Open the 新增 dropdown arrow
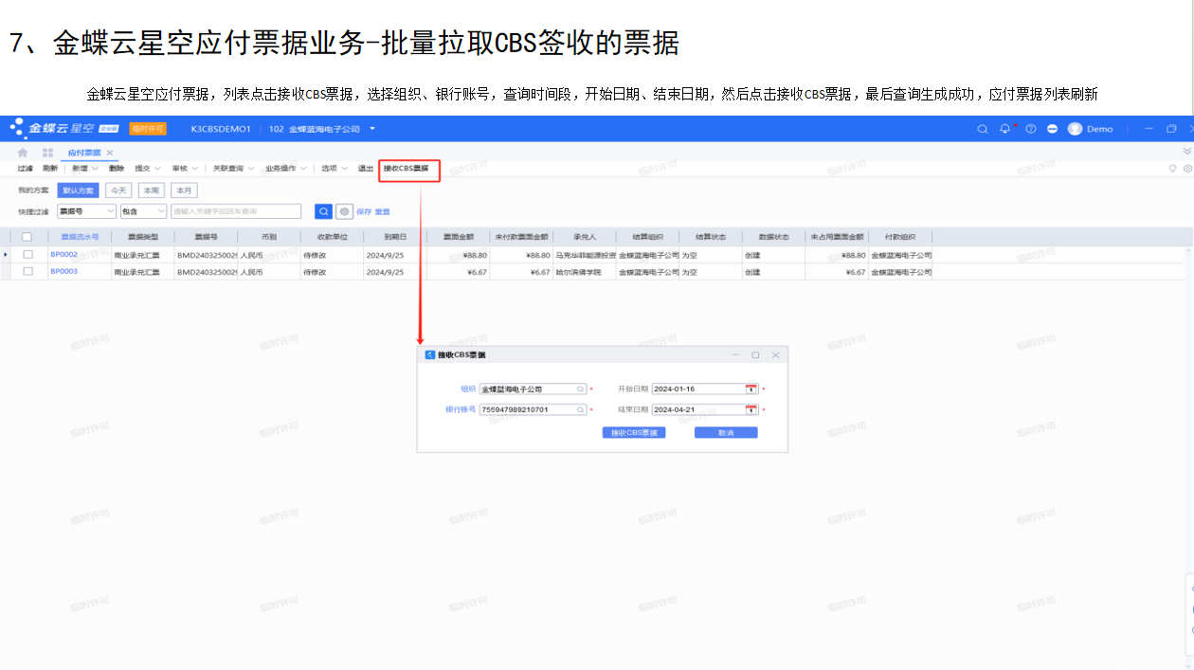The width and height of the screenshot is (1194, 670). point(96,168)
